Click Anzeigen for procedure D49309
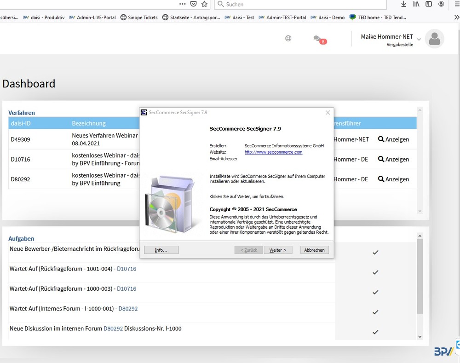460x363 pixels. pyautogui.click(x=393, y=139)
